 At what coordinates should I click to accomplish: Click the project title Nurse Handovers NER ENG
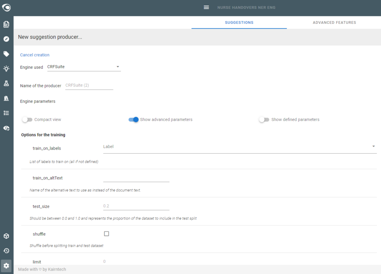pyautogui.click(x=246, y=7)
